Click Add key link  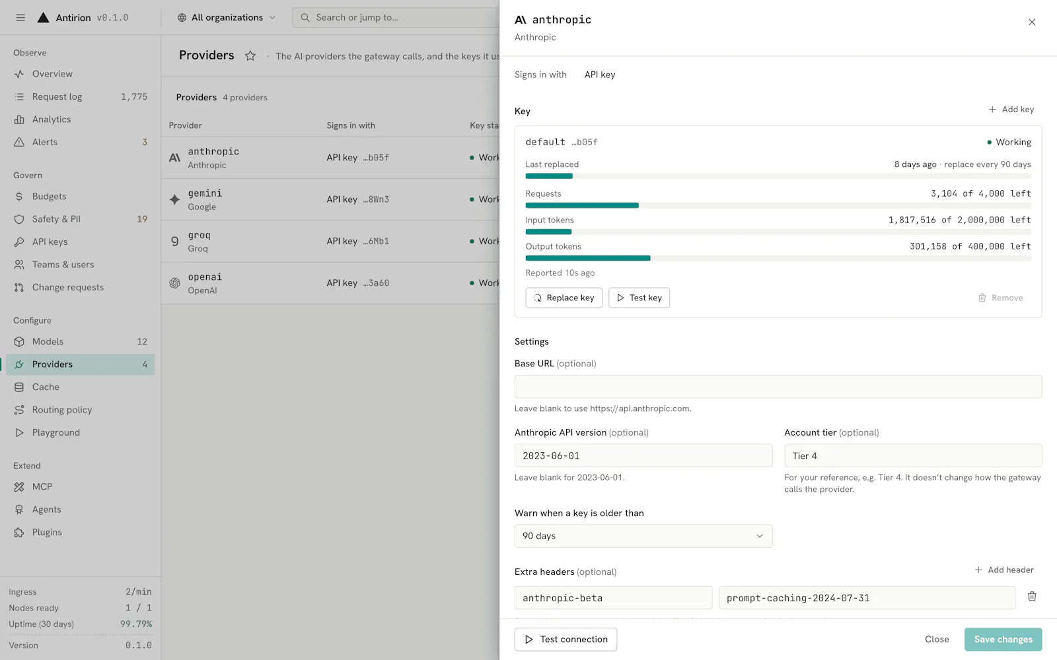tap(1011, 110)
